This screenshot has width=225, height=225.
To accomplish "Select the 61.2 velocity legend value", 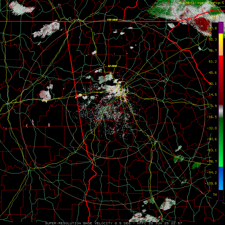I will 213,61.
